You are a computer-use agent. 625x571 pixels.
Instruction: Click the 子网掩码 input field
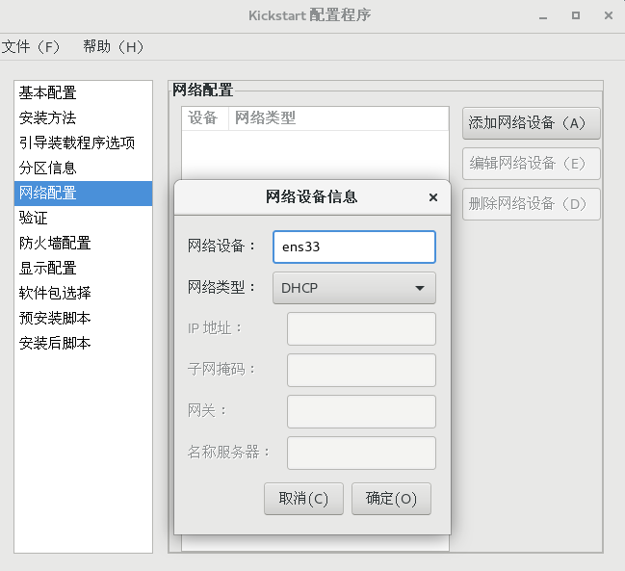361,370
